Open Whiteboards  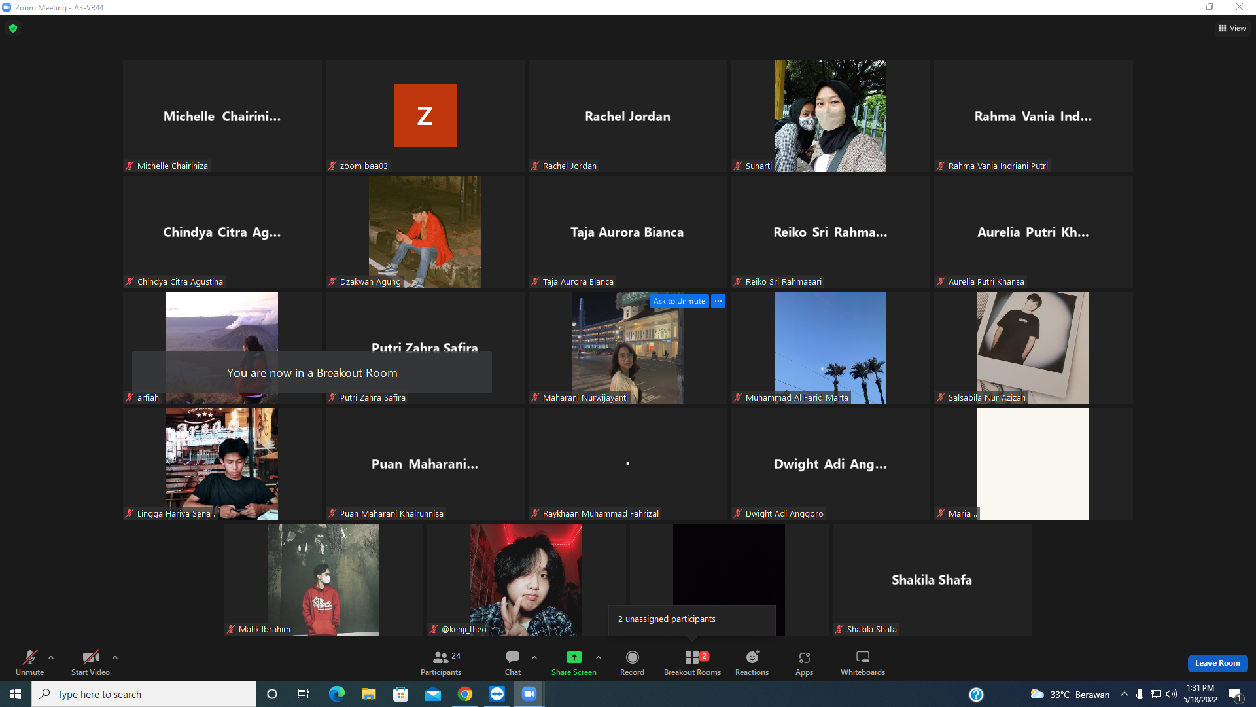tap(863, 662)
